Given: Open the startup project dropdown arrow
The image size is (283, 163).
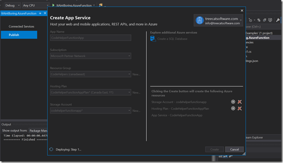Looking at the screenshot, I should pyautogui.click(x=94, y=5).
